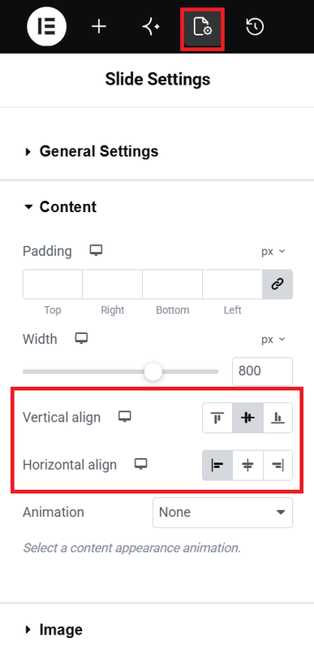The image size is (314, 650).
Task: Collapse the Content section
Action: [60, 207]
